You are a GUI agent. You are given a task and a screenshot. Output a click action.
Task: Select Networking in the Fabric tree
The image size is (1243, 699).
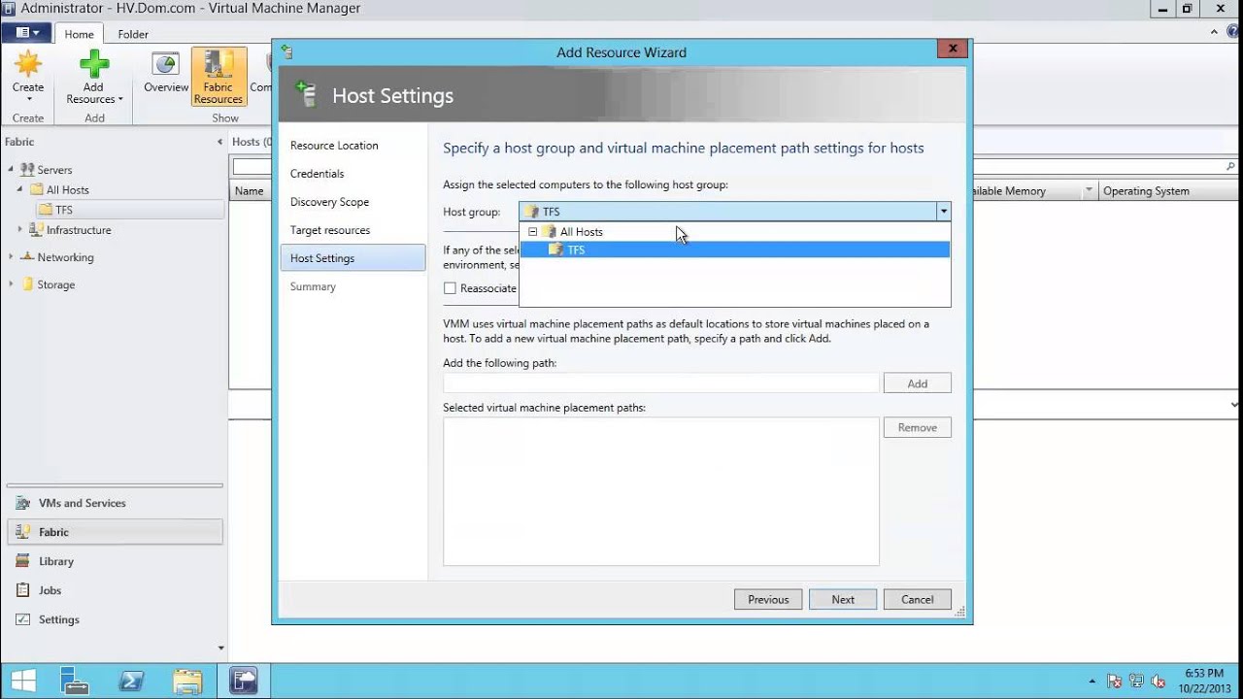[65, 257]
